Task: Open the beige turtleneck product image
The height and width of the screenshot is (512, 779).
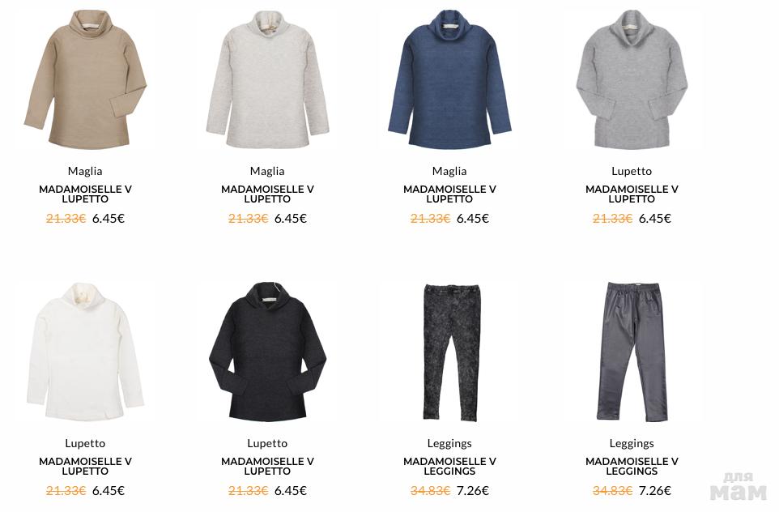Action: (x=85, y=79)
